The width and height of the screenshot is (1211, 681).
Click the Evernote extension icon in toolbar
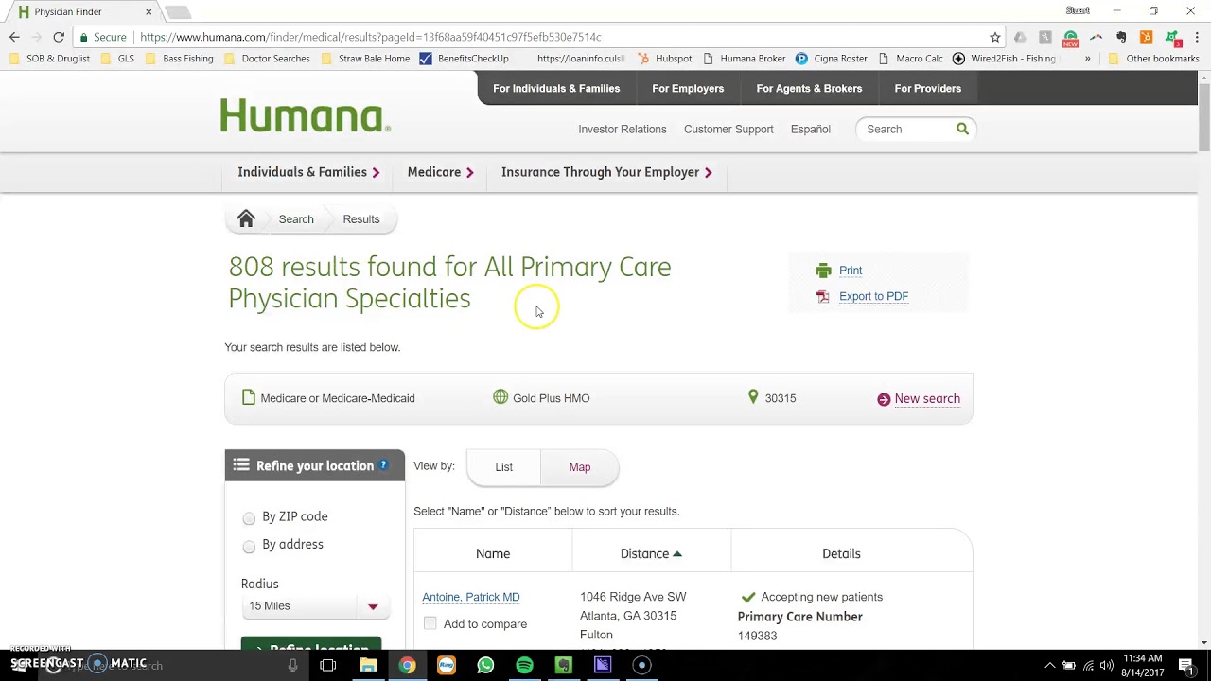1121,37
